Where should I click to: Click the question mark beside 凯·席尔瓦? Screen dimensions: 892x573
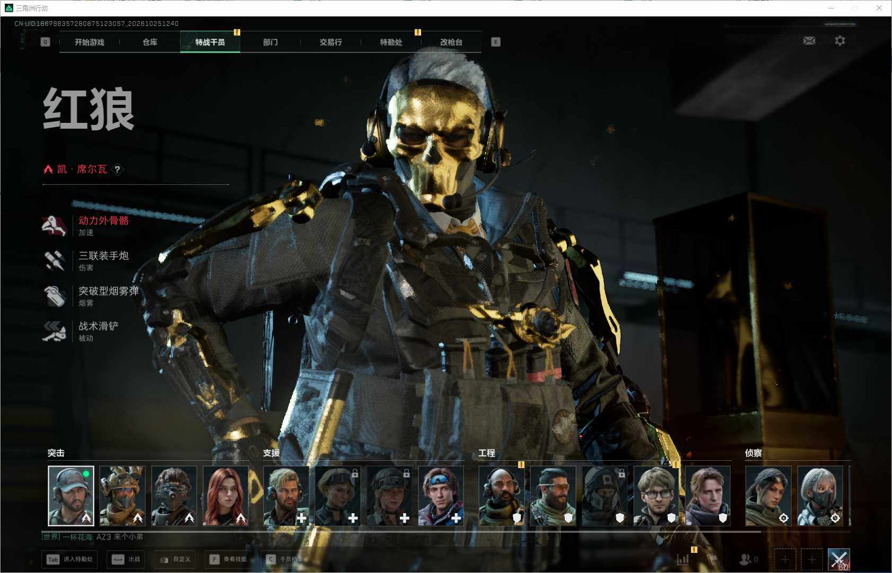[117, 169]
